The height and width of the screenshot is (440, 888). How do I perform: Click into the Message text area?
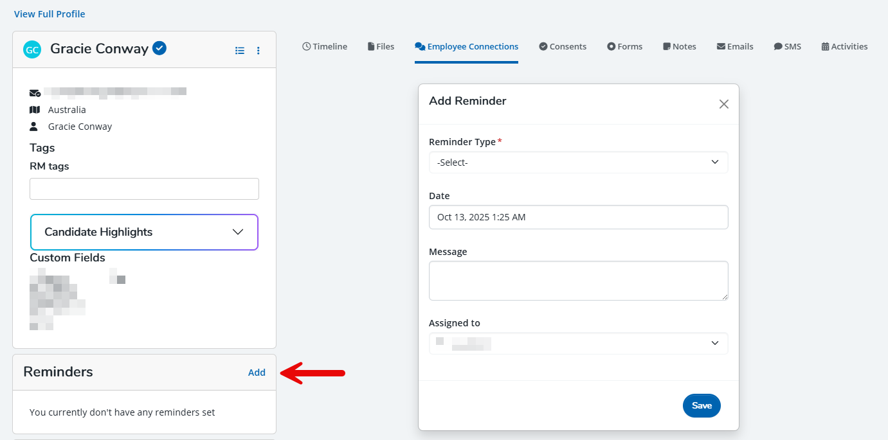[578, 281]
